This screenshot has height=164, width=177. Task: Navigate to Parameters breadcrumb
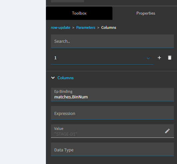(86, 27)
